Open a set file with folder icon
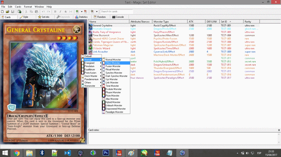 point(7,12)
